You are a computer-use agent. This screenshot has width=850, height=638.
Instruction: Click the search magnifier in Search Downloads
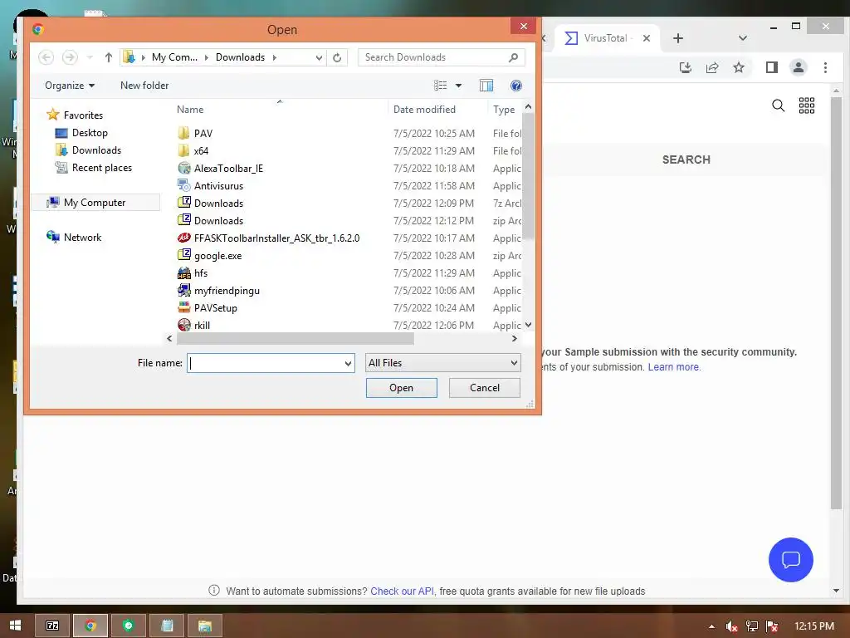coord(513,57)
